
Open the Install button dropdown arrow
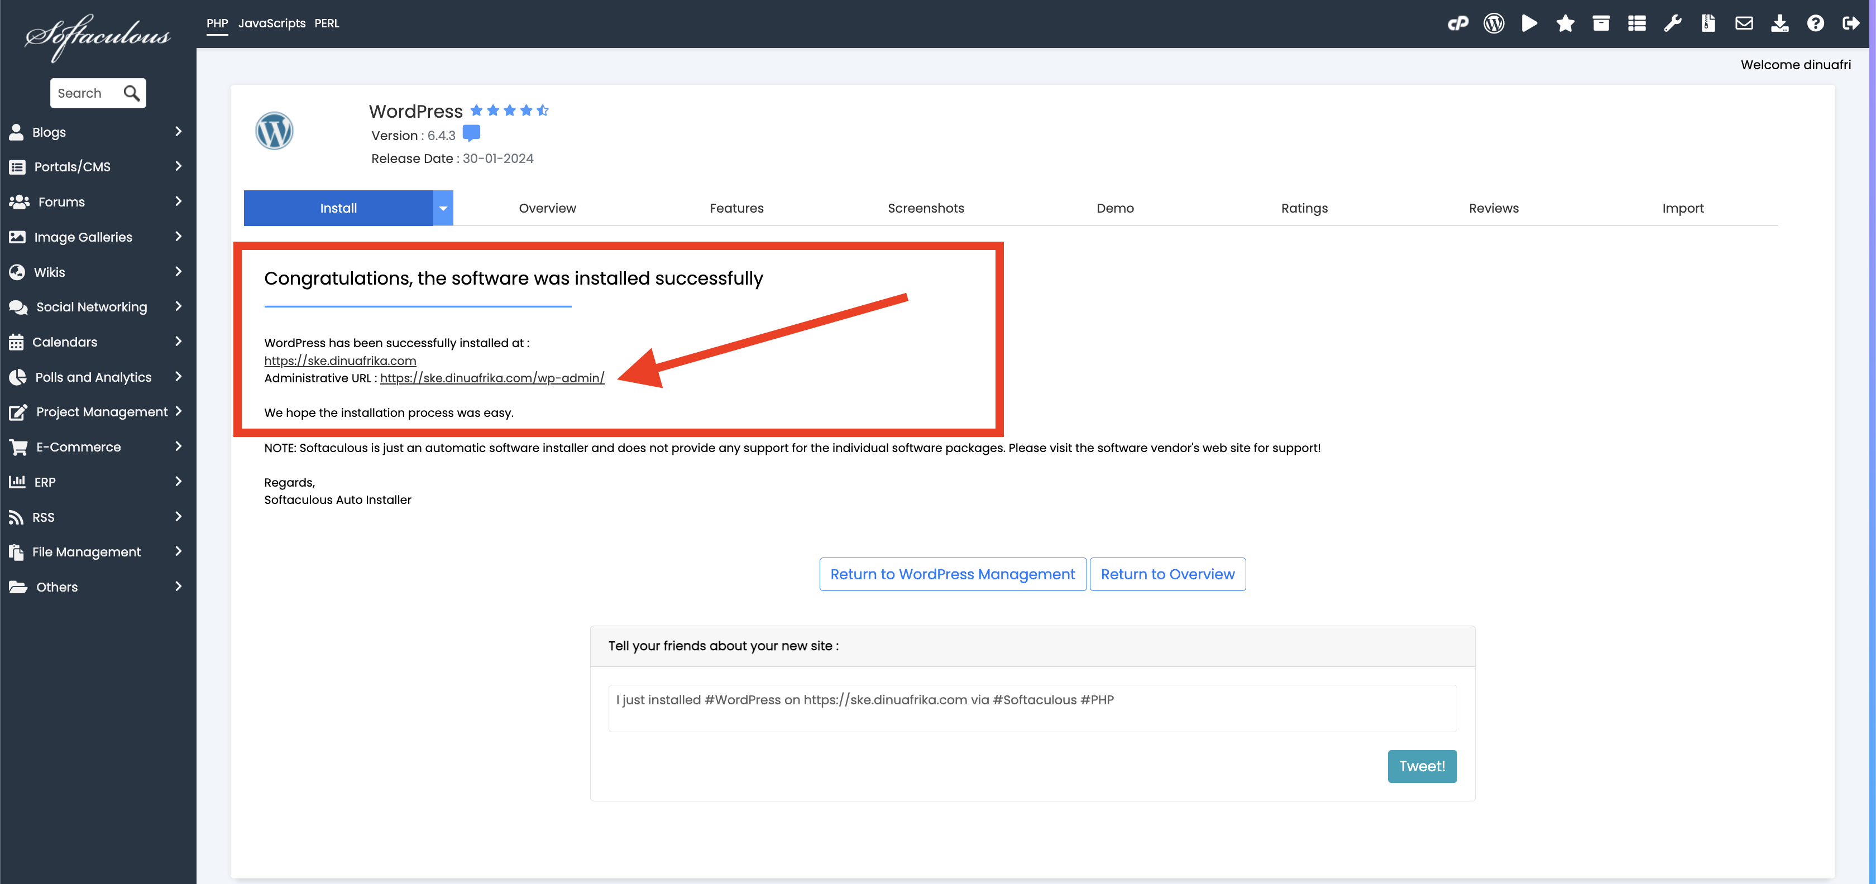click(x=443, y=208)
